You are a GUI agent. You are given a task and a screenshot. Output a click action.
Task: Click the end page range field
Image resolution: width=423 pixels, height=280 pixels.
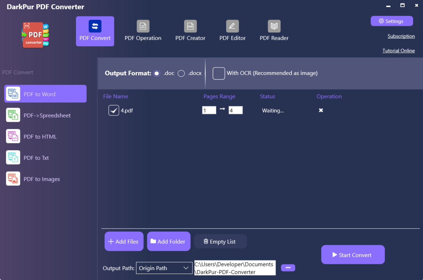coord(235,111)
